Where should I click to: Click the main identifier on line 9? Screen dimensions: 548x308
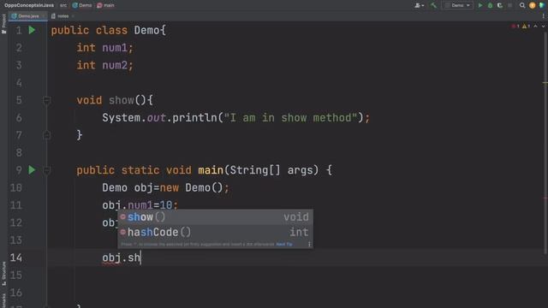211,170
